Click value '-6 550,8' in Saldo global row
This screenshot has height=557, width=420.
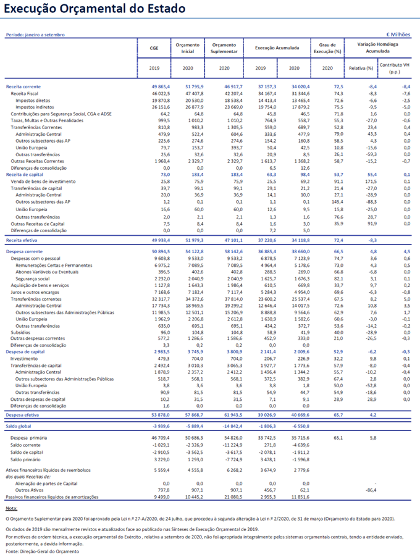click(301, 426)
